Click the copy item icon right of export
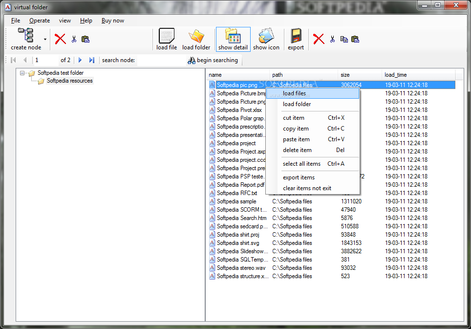 tap(344, 39)
